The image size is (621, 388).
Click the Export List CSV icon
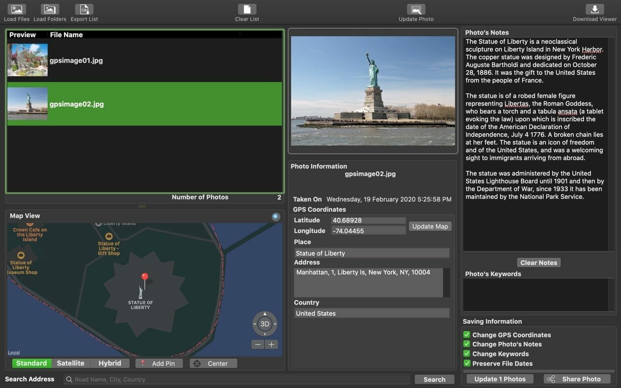click(84, 10)
